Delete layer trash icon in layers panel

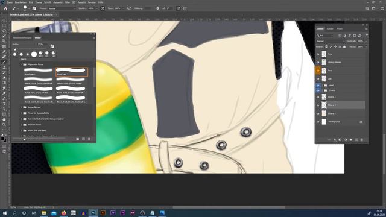[362, 140]
